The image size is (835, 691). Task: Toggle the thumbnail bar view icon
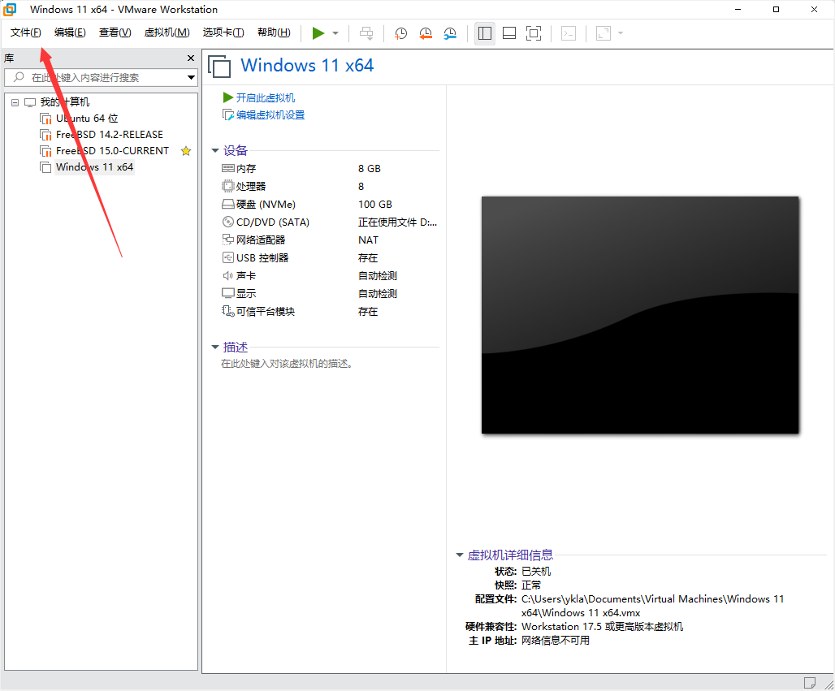tap(509, 33)
